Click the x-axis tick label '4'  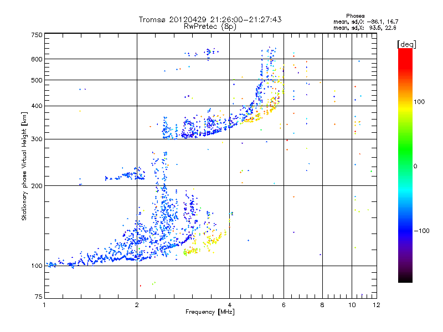(x=230, y=305)
